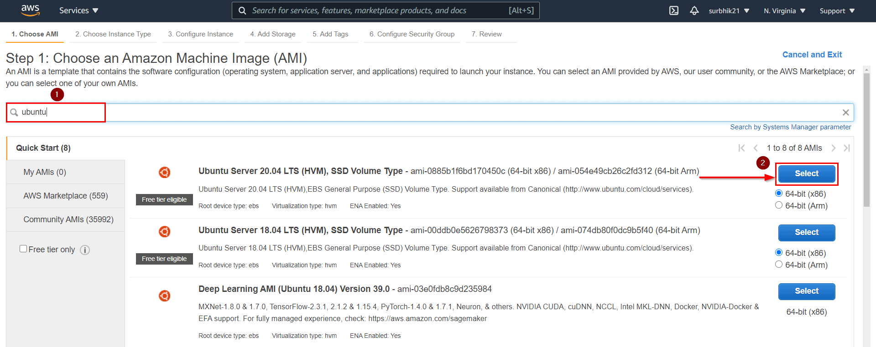This screenshot has width=876, height=347.
Task: Select the Deep Learning AMI (Ubuntu 18.04)
Action: pos(807,291)
